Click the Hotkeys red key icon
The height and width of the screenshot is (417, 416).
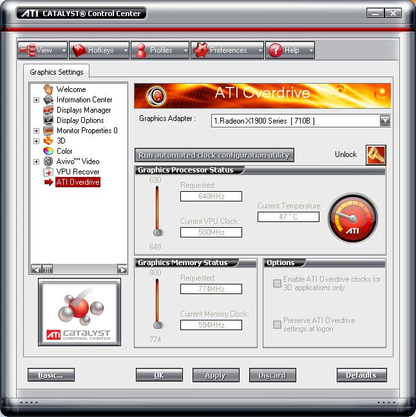pos(79,50)
